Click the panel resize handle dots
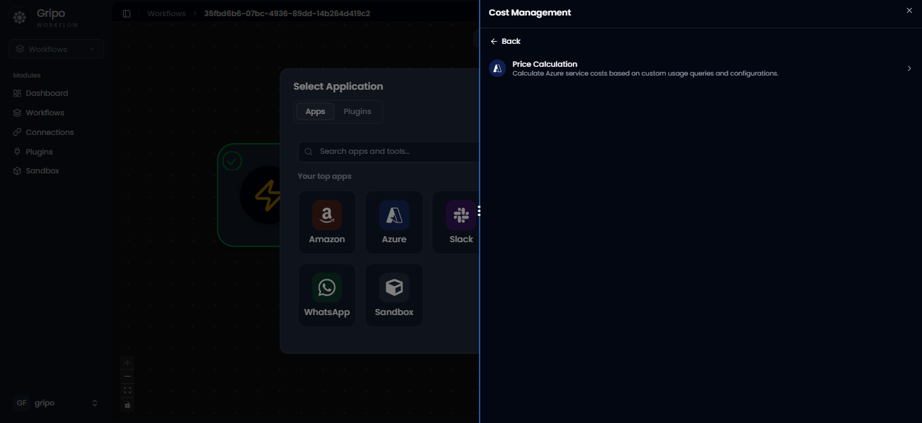The image size is (922, 423). (479, 211)
